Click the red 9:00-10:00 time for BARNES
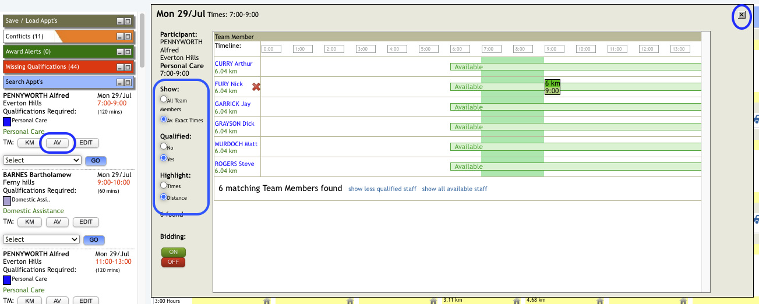Image resolution: width=759 pixels, height=304 pixels. [114, 182]
